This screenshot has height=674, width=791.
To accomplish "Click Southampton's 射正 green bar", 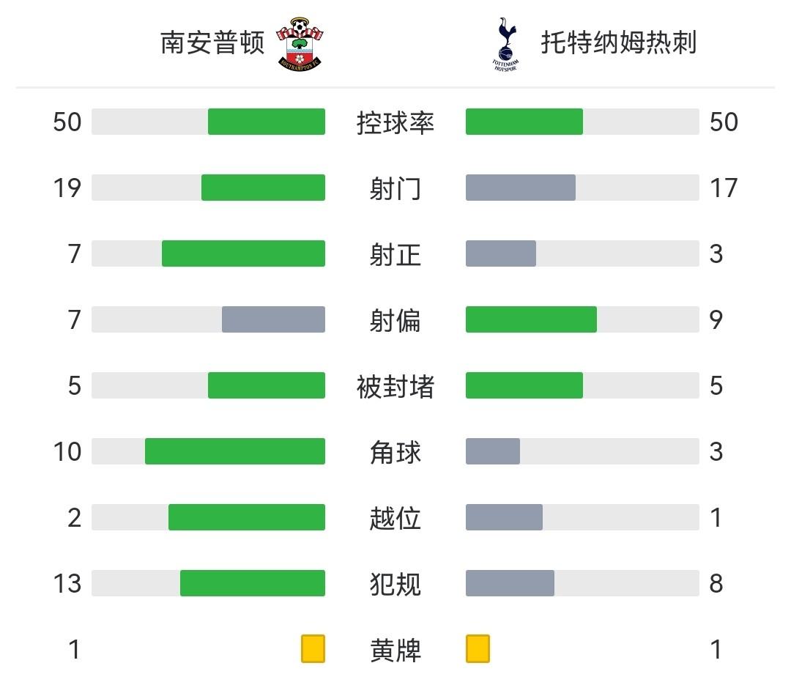I will (243, 253).
